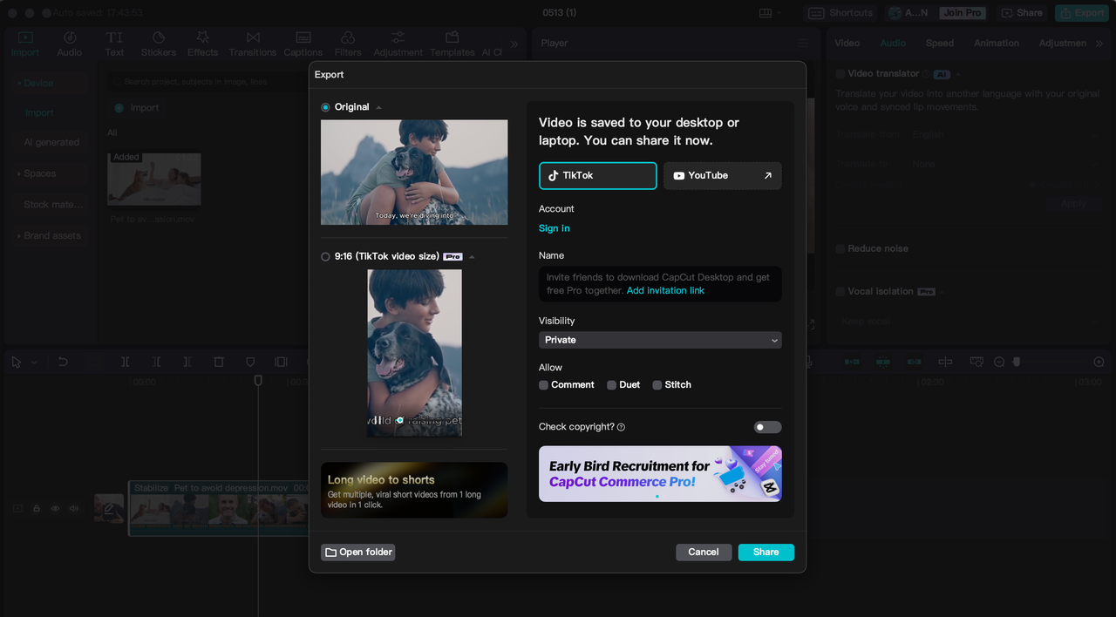Open the Filters icon

(348, 44)
